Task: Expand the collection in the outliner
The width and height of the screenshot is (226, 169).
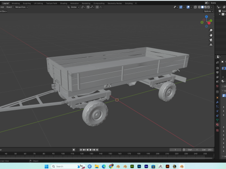Action: pyautogui.click(x=220, y=14)
